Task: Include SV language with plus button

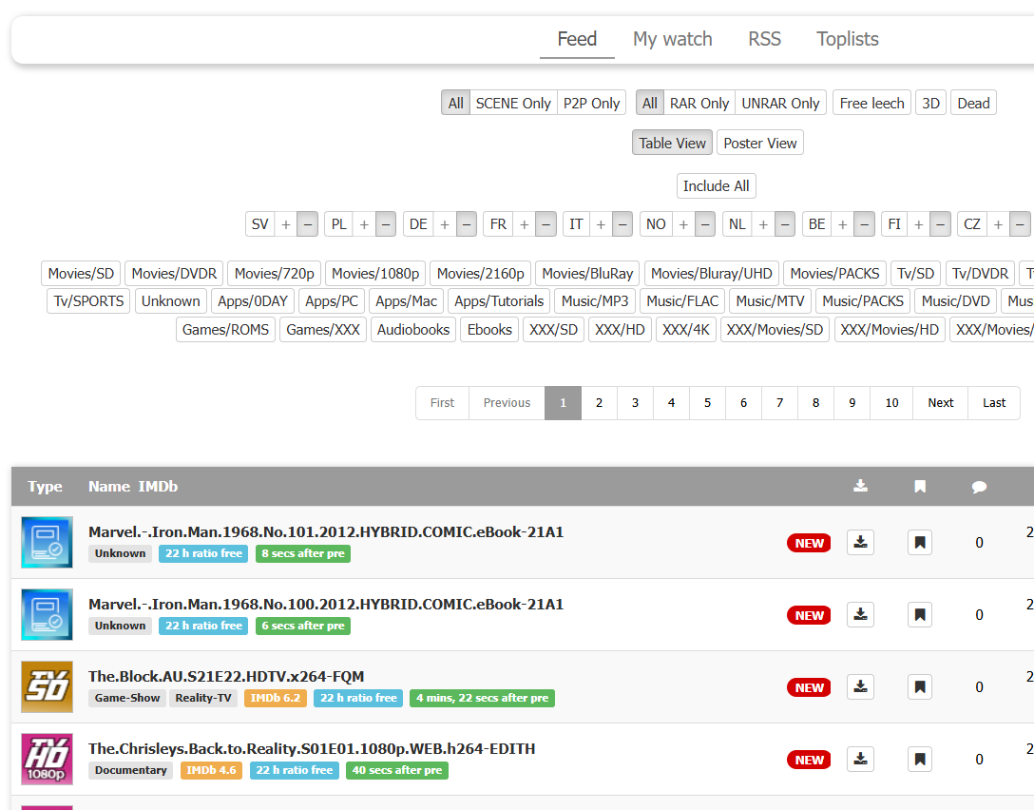Action: [286, 224]
